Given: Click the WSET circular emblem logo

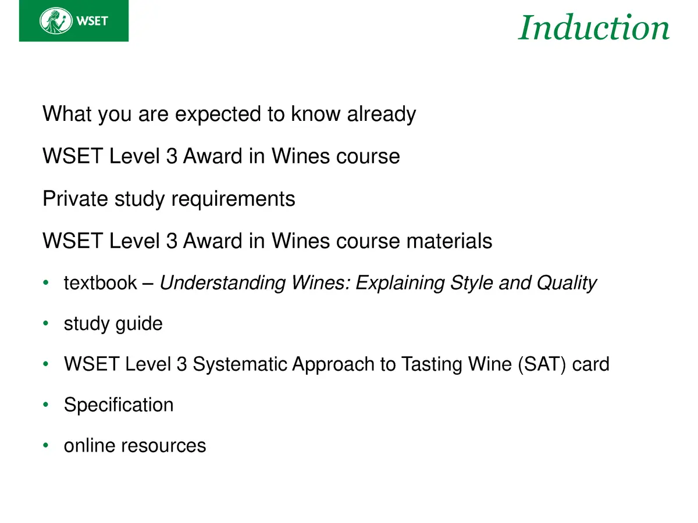Looking at the screenshot, I should coord(56,22).
